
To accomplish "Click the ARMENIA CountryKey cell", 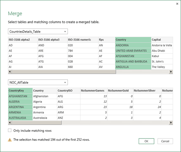I will tap(20, 113).
